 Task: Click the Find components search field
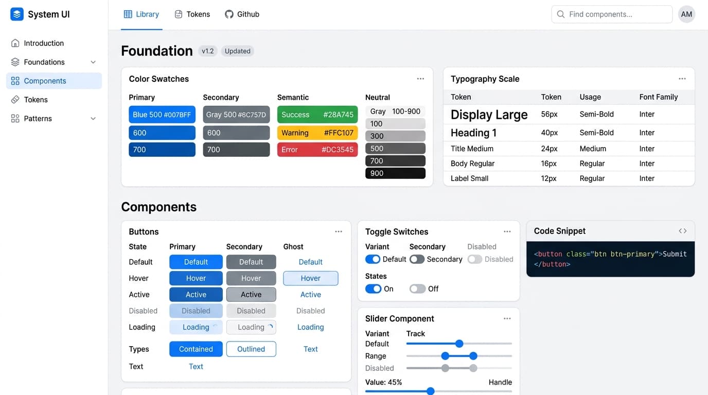pyautogui.click(x=612, y=14)
